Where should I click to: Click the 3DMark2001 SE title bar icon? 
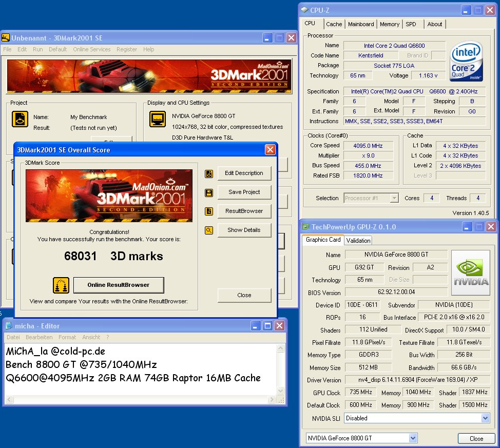[6, 37]
